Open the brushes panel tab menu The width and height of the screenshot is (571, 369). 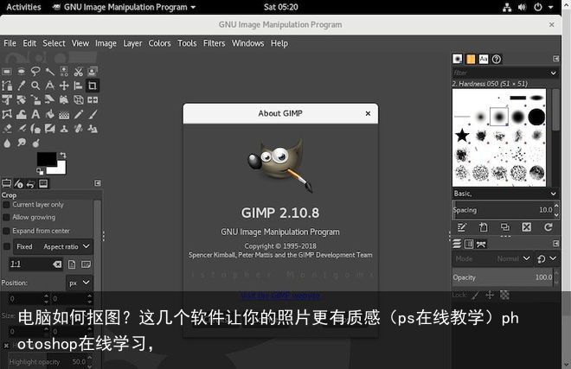555,59
